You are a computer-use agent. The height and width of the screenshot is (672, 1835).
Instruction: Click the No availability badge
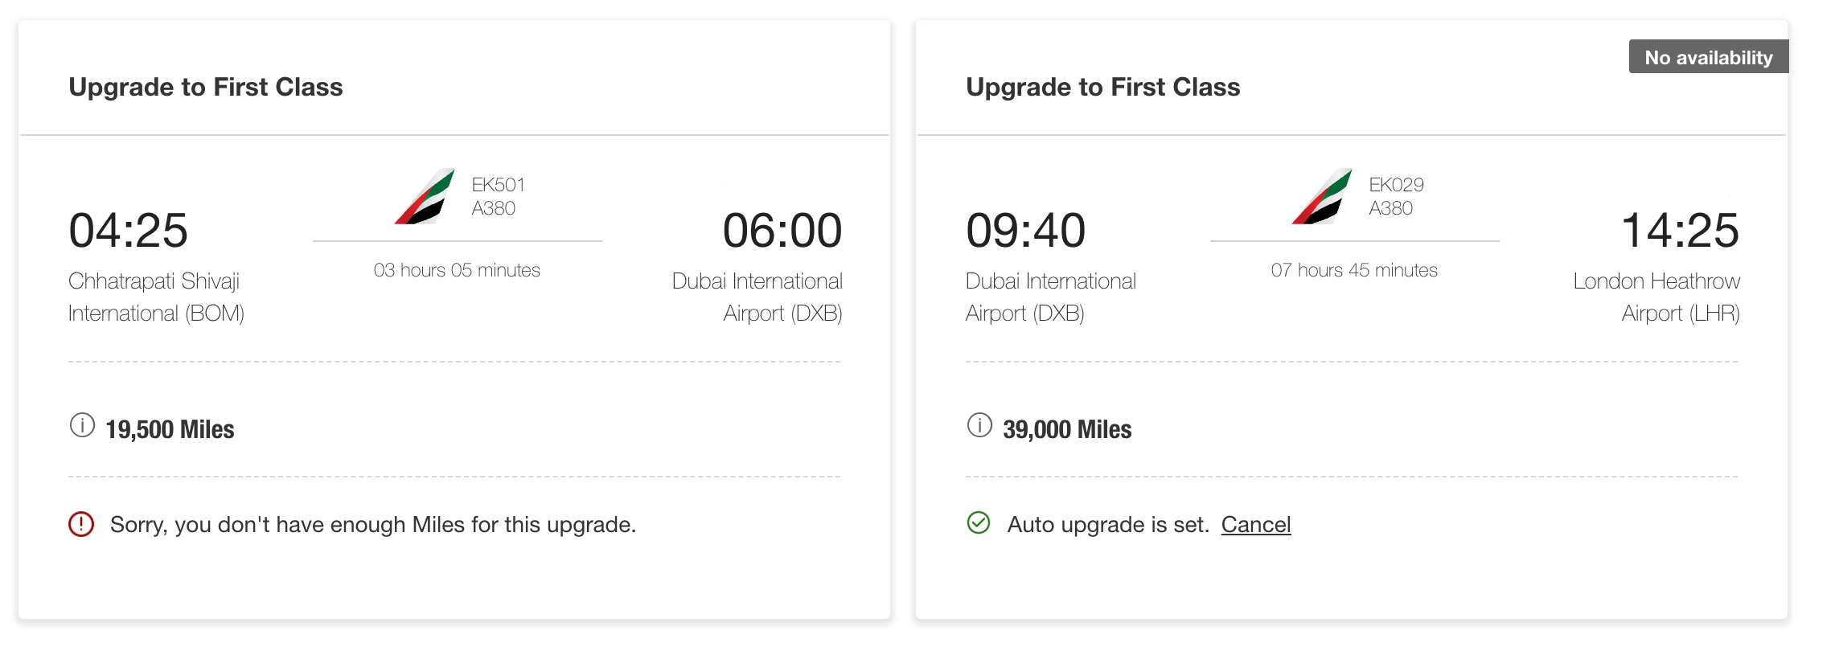coord(1708,57)
